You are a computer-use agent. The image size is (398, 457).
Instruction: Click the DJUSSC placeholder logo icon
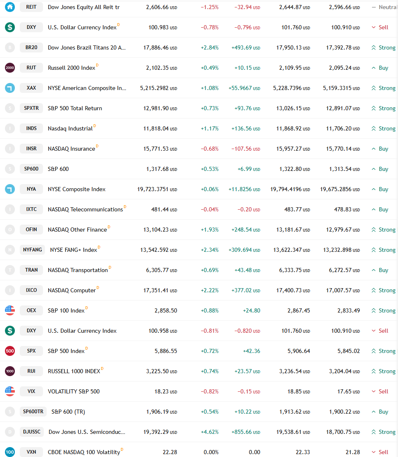[x=10, y=432]
